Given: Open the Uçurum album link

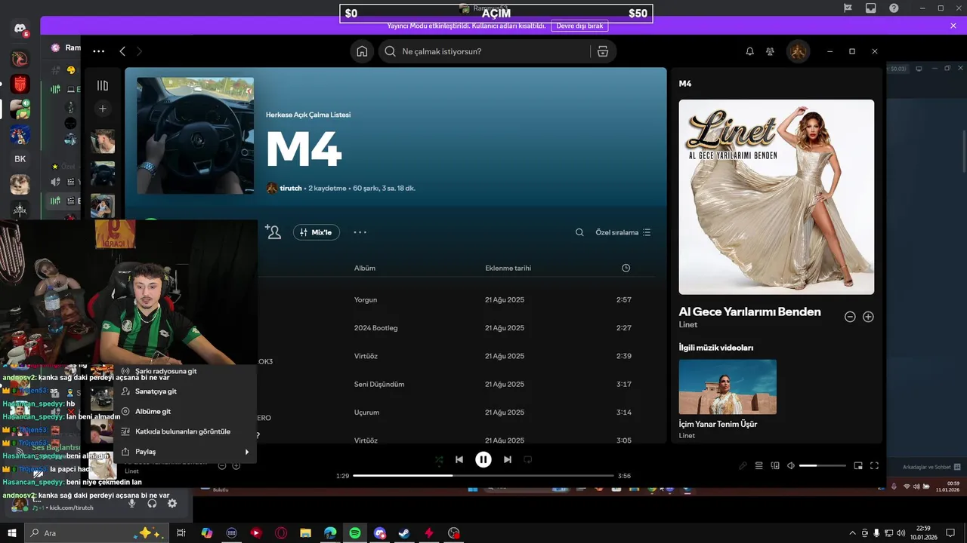Looking at the screenshot, I should (x=366, y=413).
